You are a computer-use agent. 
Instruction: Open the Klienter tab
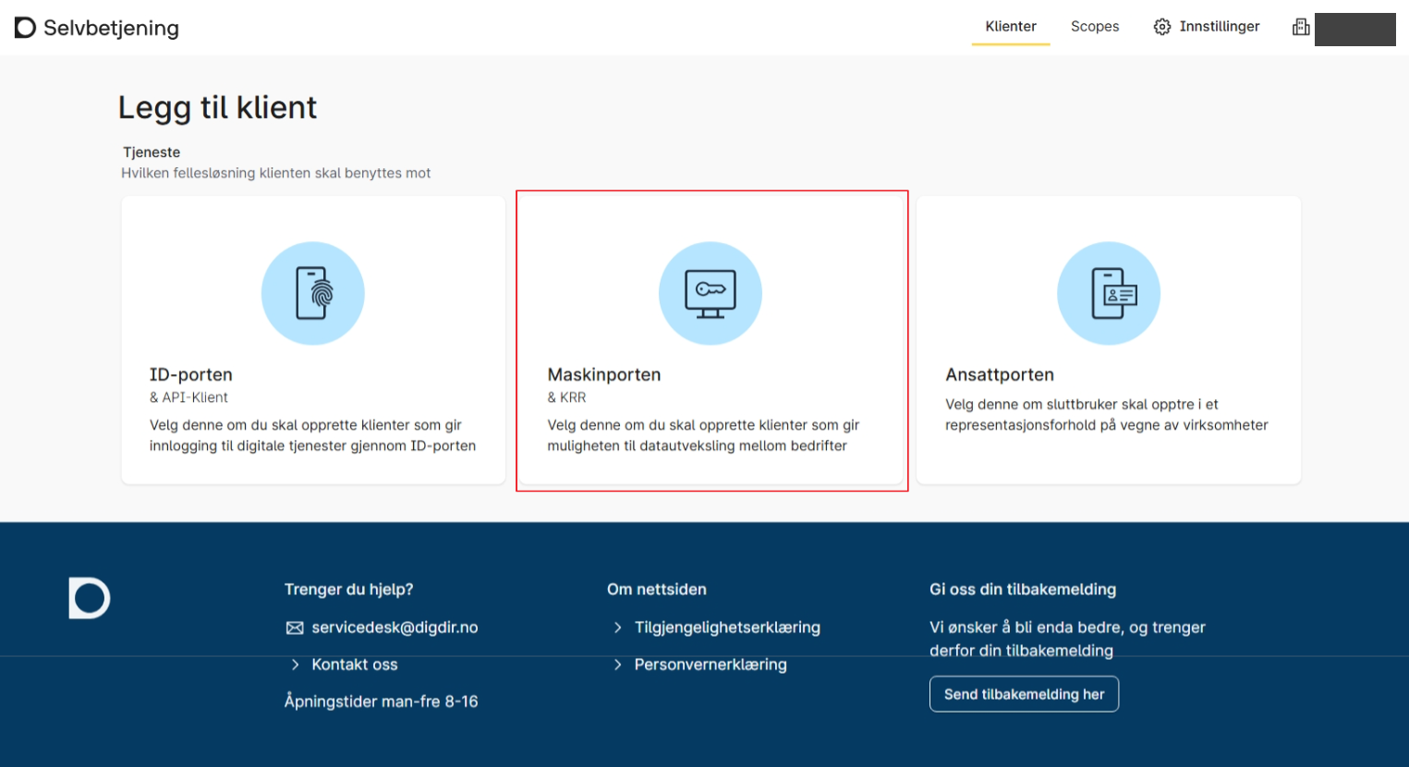click(1010, 27)
